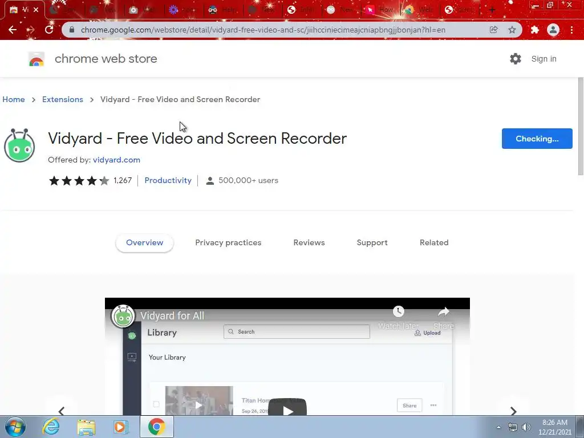Show previous screenshot with left arrow
The image size is (584, 438).
click(x=62, y=411)
